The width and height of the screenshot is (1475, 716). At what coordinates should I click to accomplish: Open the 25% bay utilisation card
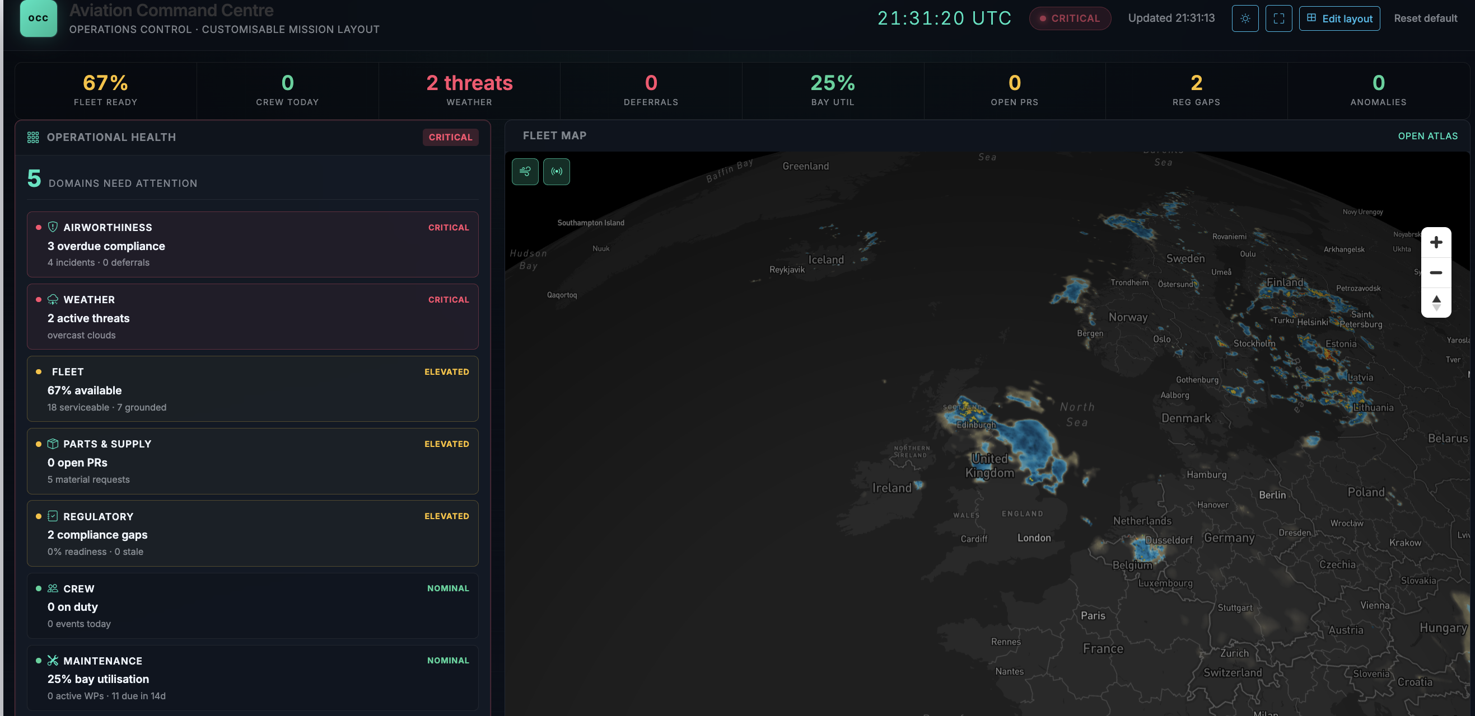(253, 679)
